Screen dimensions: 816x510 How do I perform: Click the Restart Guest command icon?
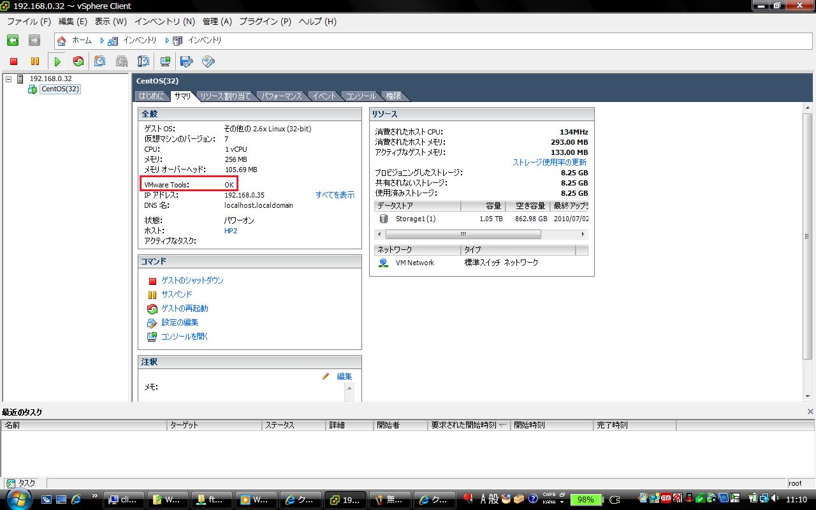pos(152,309)
